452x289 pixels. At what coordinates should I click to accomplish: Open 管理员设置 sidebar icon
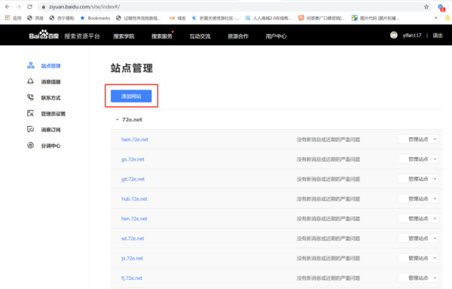[x=30, y=113]
